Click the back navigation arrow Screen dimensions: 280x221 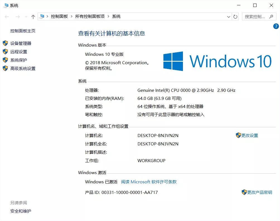tap(7, 17)
